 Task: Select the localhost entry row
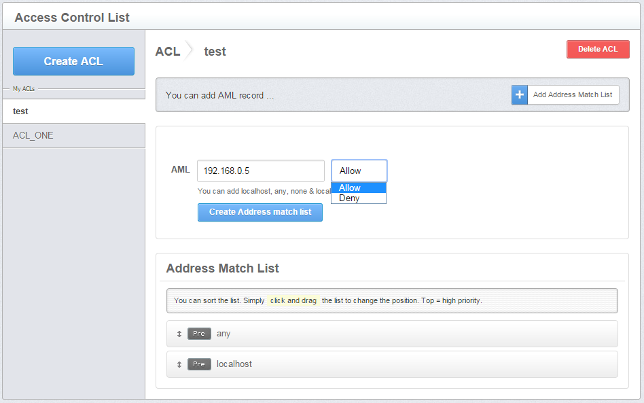pos(408,365)
